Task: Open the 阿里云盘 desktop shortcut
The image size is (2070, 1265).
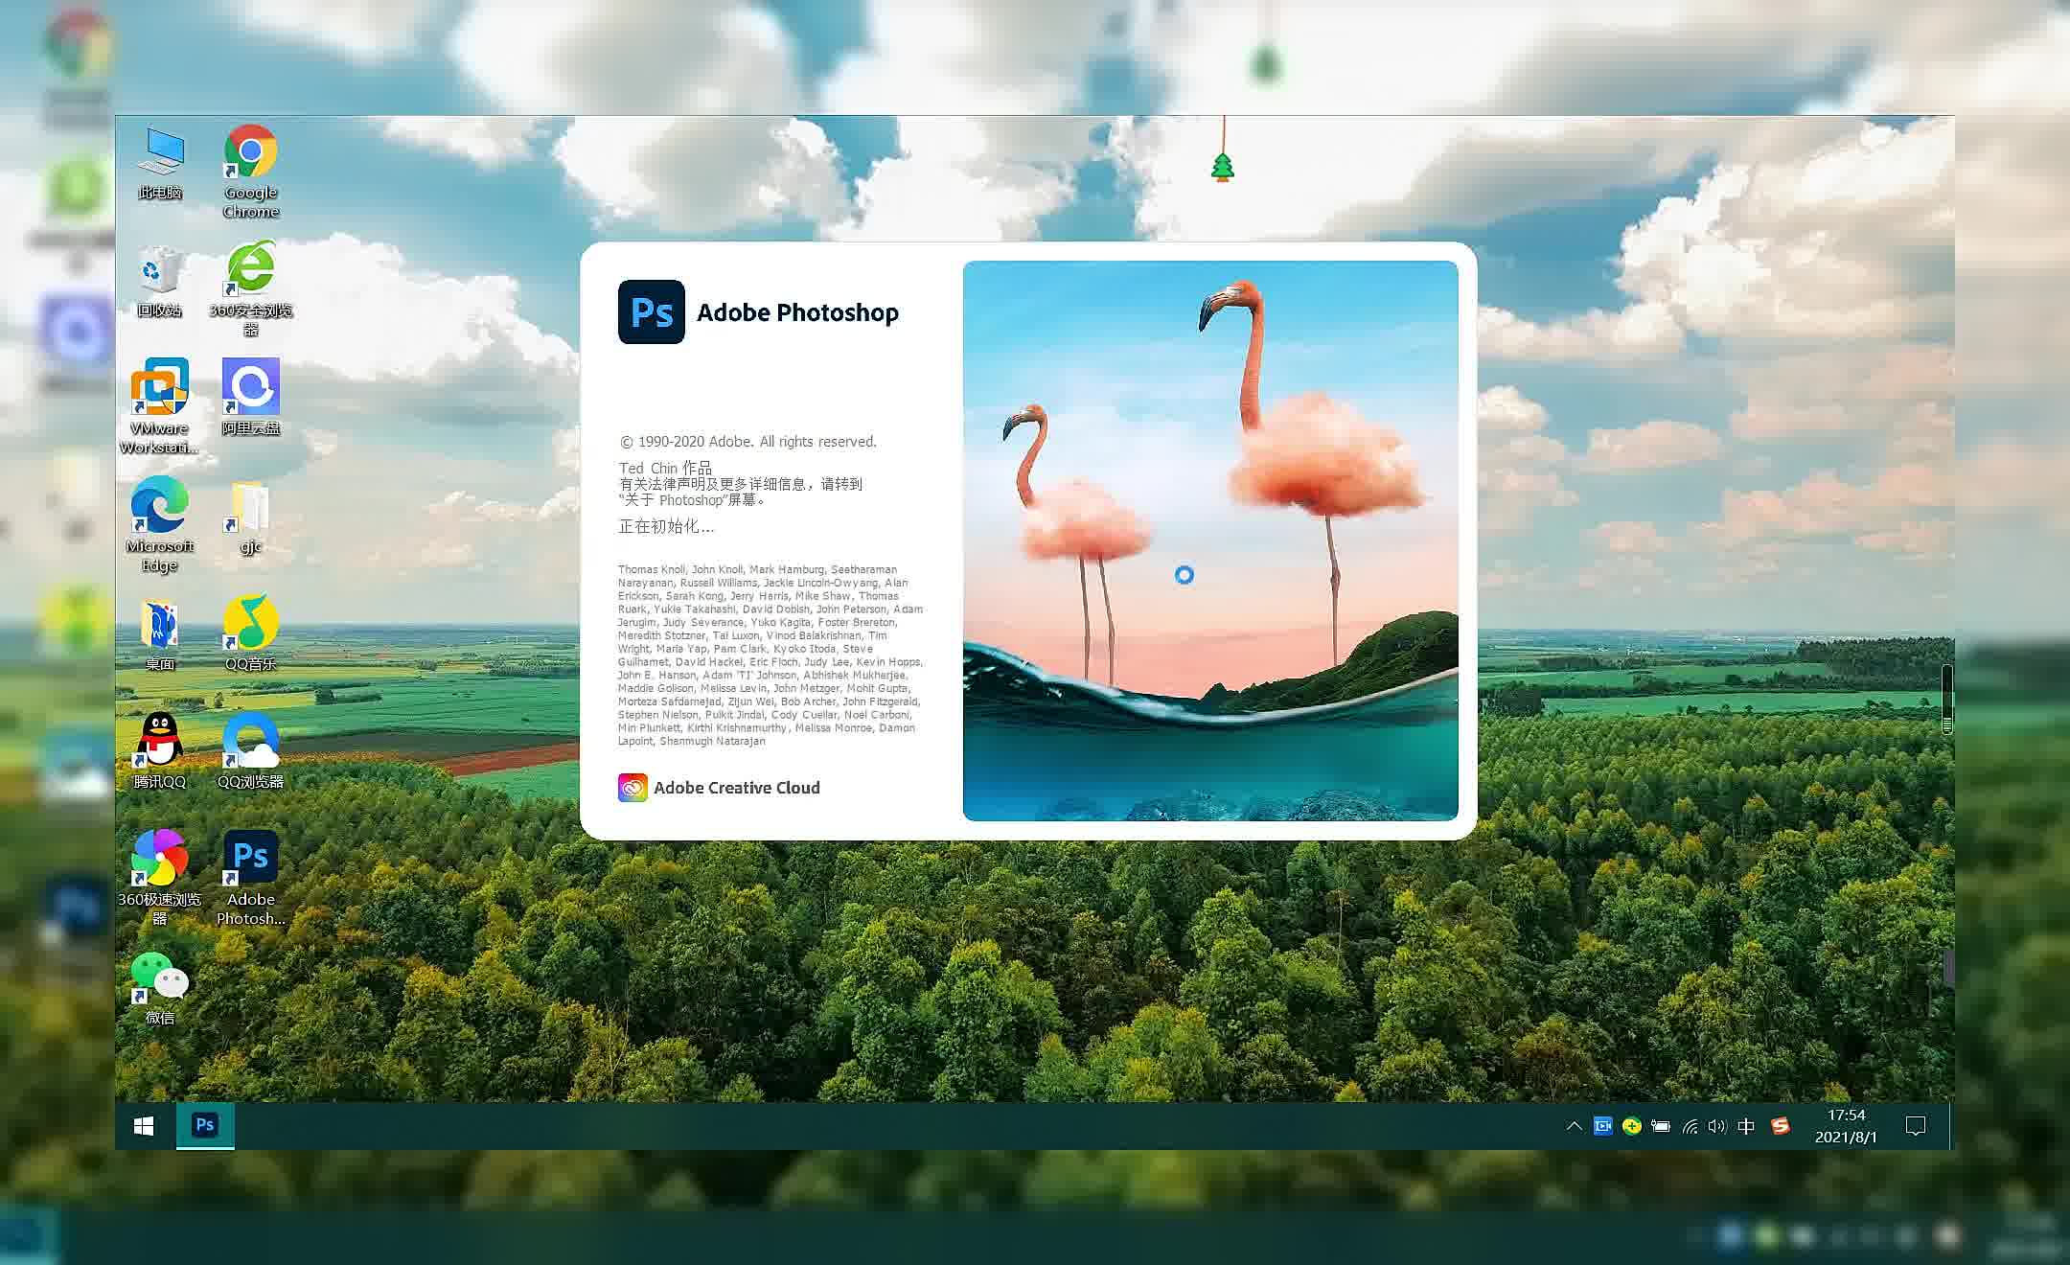Action: click(251, 398)
